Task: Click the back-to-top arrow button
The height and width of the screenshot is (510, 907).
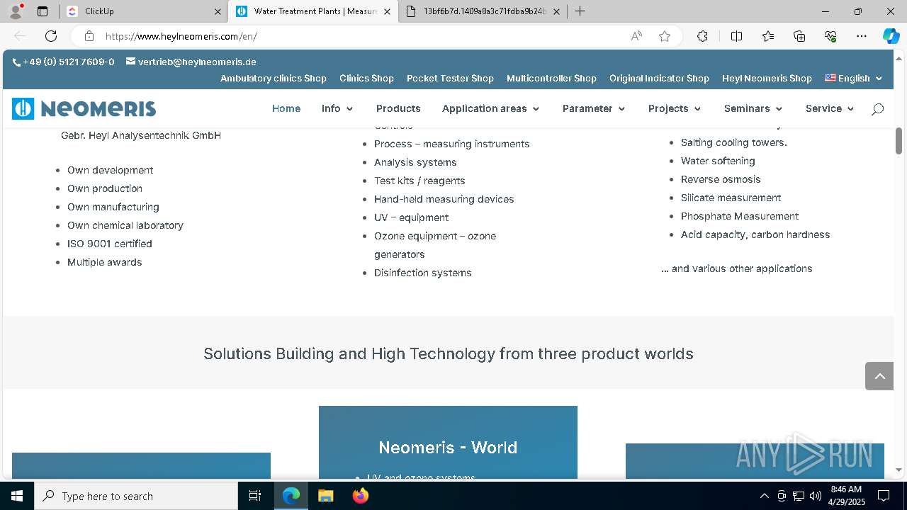Action: coord(879,376)
